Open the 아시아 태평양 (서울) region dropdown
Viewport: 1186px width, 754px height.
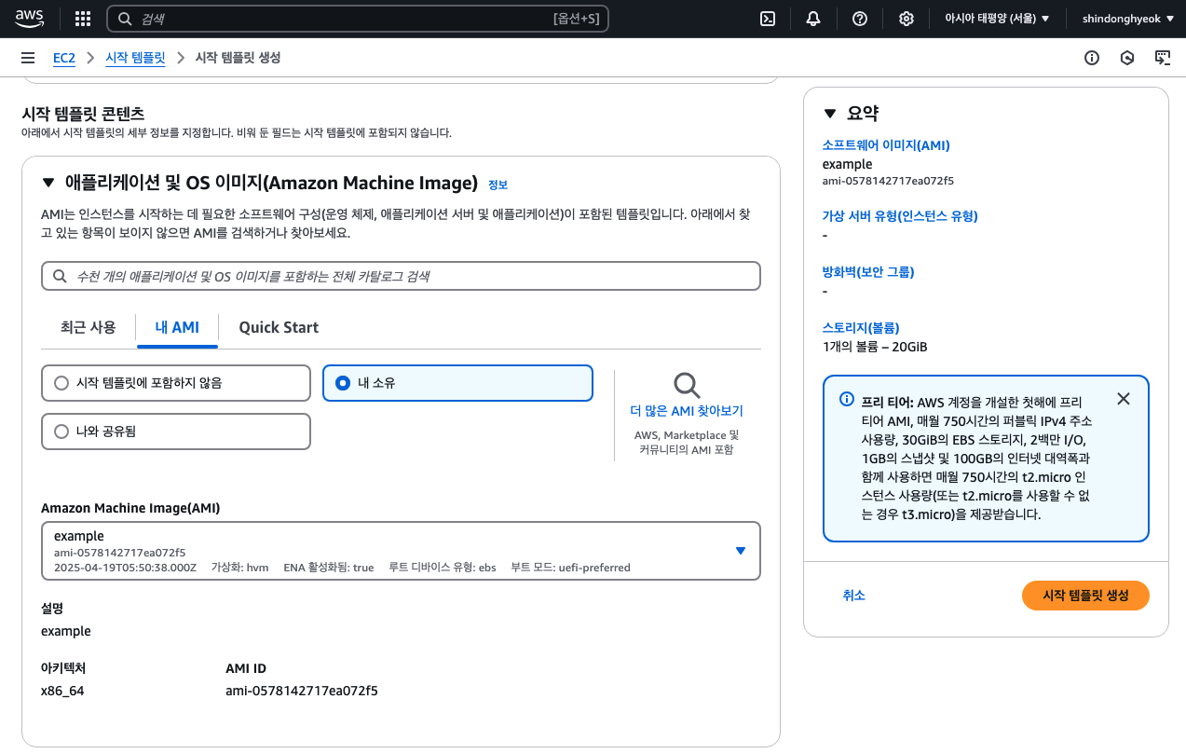tap(997, 19)
